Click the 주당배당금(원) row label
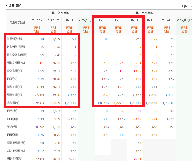 click(16, 143)
